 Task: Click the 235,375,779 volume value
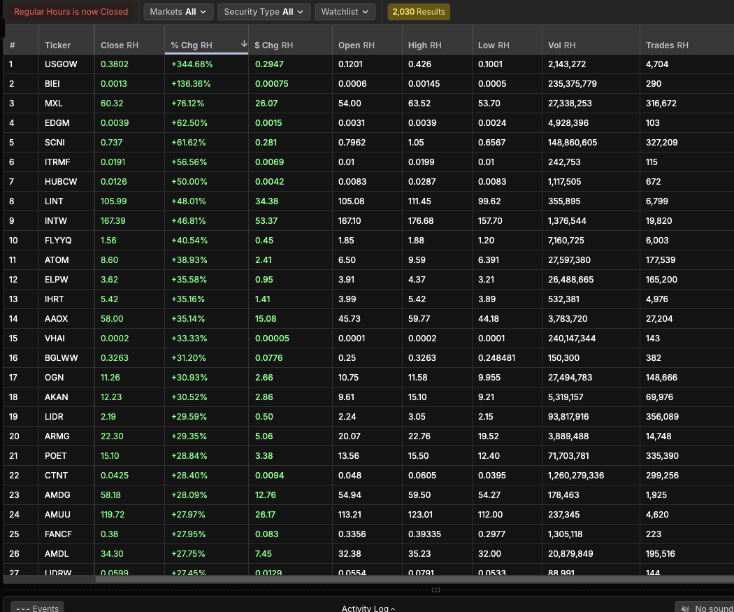tap(572, 84)
